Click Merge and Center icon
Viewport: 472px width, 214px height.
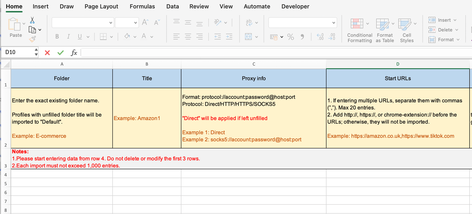(248, 37)
